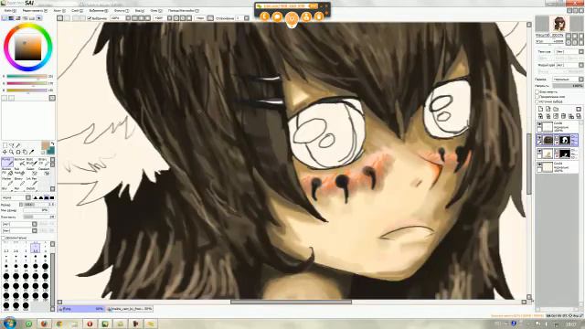Select the flat brush edge shape

coord(52,197)
